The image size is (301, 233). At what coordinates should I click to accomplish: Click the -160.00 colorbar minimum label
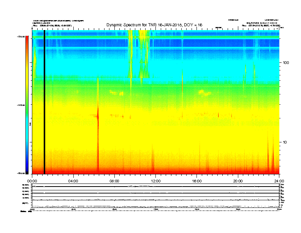tap(21, 173)
